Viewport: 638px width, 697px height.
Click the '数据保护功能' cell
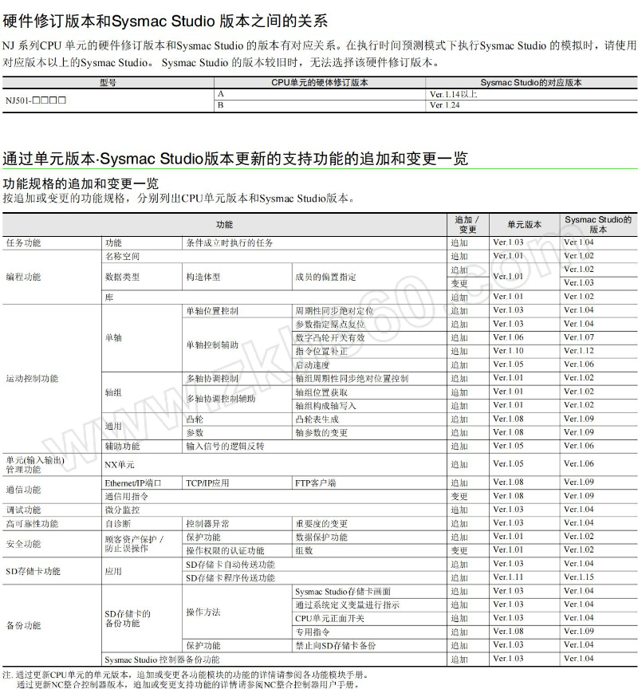(x=321, y=538)
